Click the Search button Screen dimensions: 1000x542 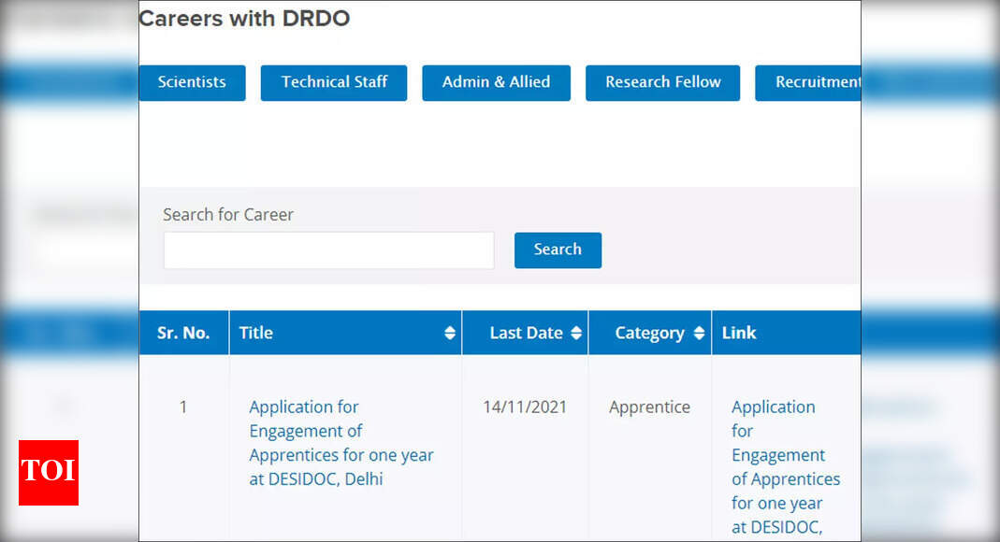[x=558, y=250]
